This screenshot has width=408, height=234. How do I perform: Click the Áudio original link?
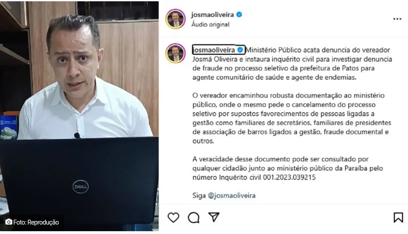(211, 25)
